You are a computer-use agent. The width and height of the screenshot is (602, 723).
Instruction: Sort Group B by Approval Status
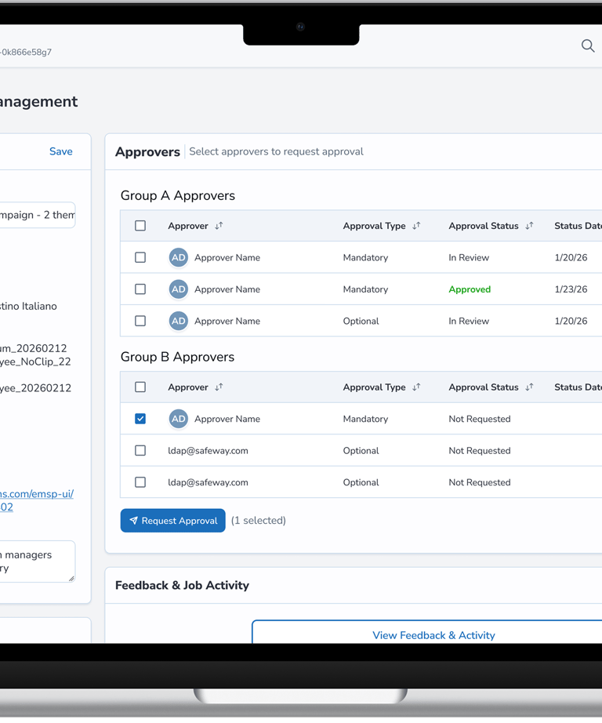click(x=529, y=387)
